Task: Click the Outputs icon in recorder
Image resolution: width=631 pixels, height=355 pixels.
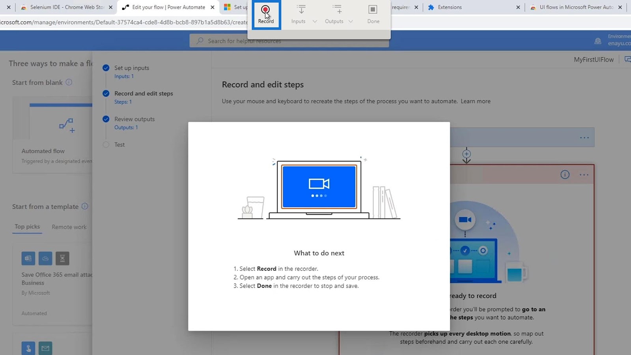Action: 337,10
